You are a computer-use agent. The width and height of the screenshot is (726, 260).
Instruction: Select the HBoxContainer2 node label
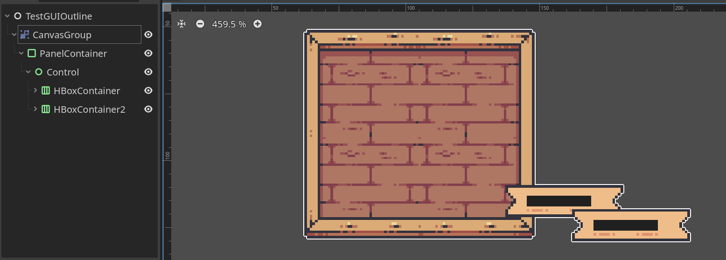90,109
